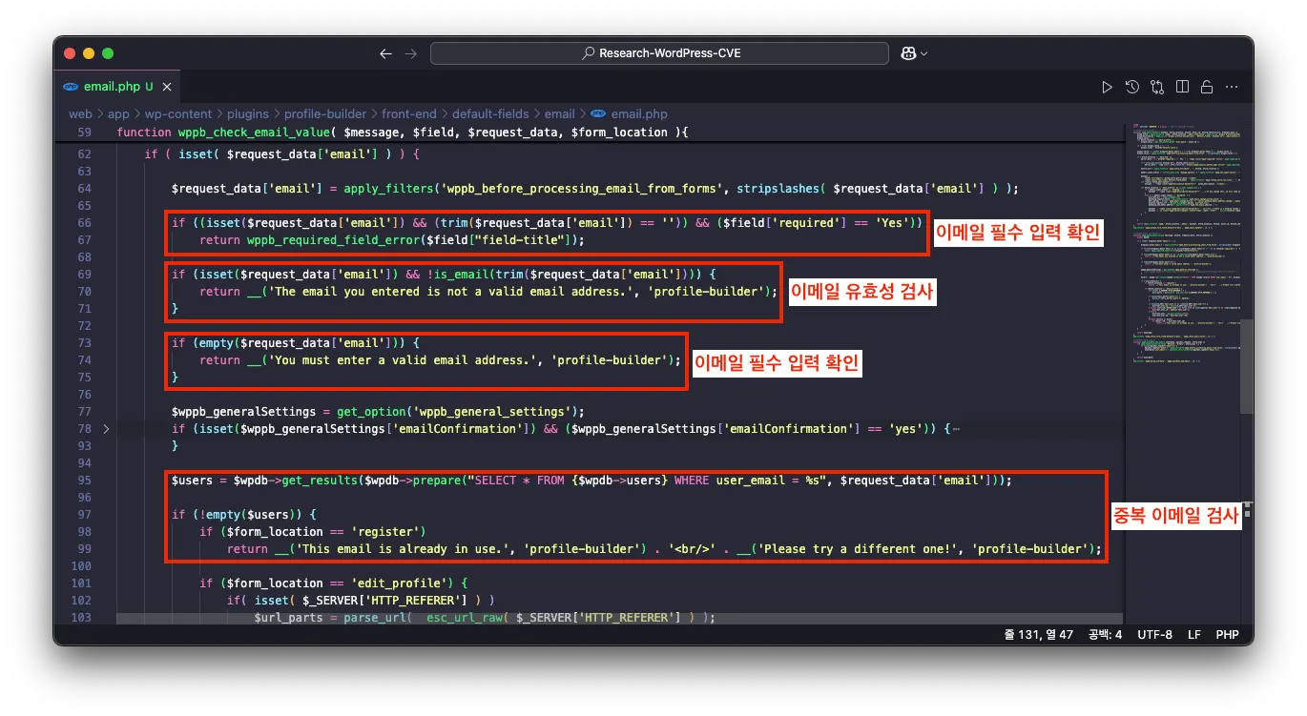
Task: Click 'get_option' on line 77
Action: pos(371,412)
